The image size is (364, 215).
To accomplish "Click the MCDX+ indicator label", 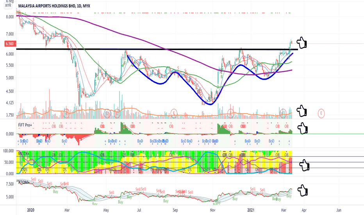I will [24, 153].
